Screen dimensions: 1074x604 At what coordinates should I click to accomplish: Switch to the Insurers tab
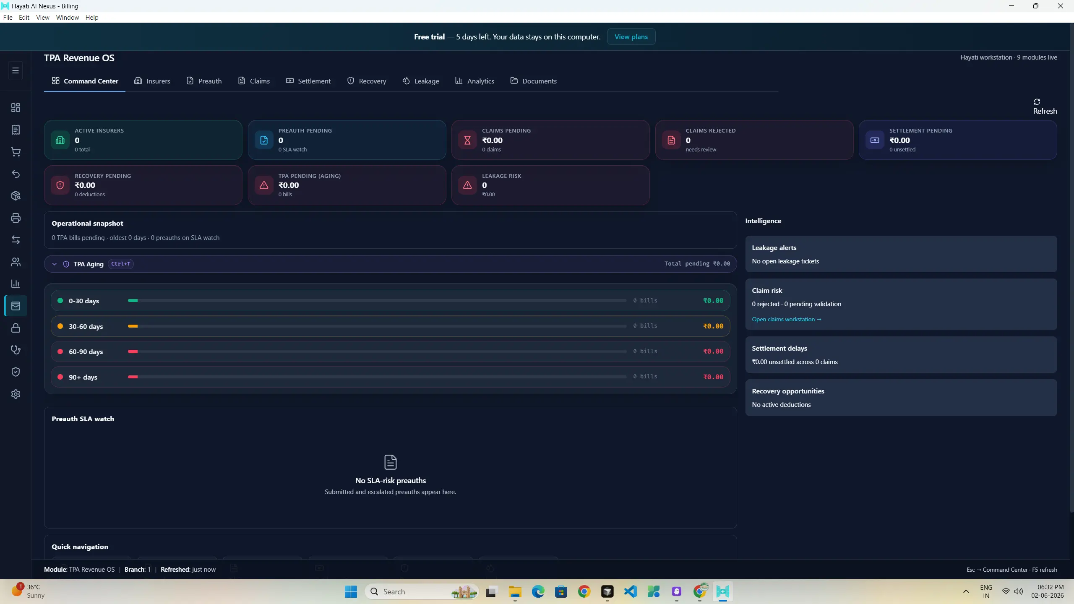[152, 81]
